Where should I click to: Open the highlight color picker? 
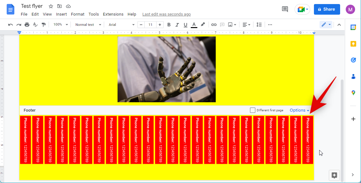click(x=203, y=25)
